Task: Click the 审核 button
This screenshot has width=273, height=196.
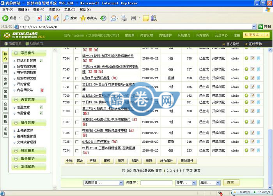Action: click(x=107, y=161)
